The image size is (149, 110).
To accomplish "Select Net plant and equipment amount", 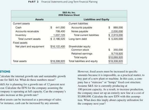I will [58, 46].
